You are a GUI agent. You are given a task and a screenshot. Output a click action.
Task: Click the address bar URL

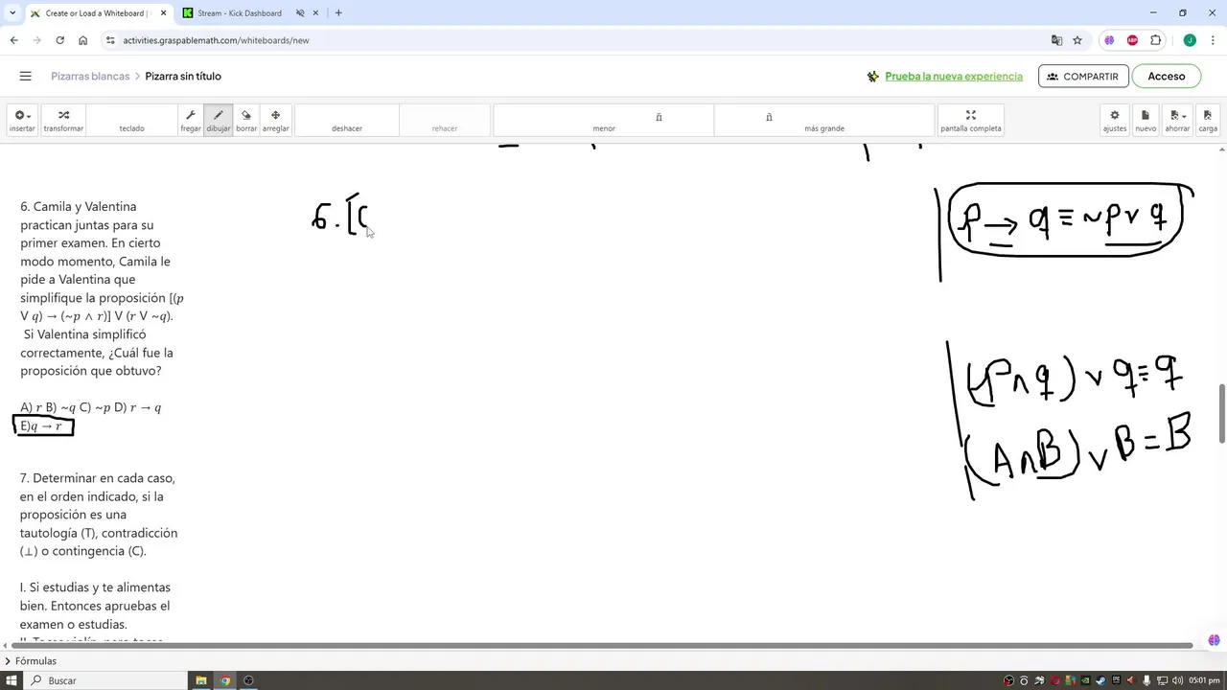[x=216, y=40]
